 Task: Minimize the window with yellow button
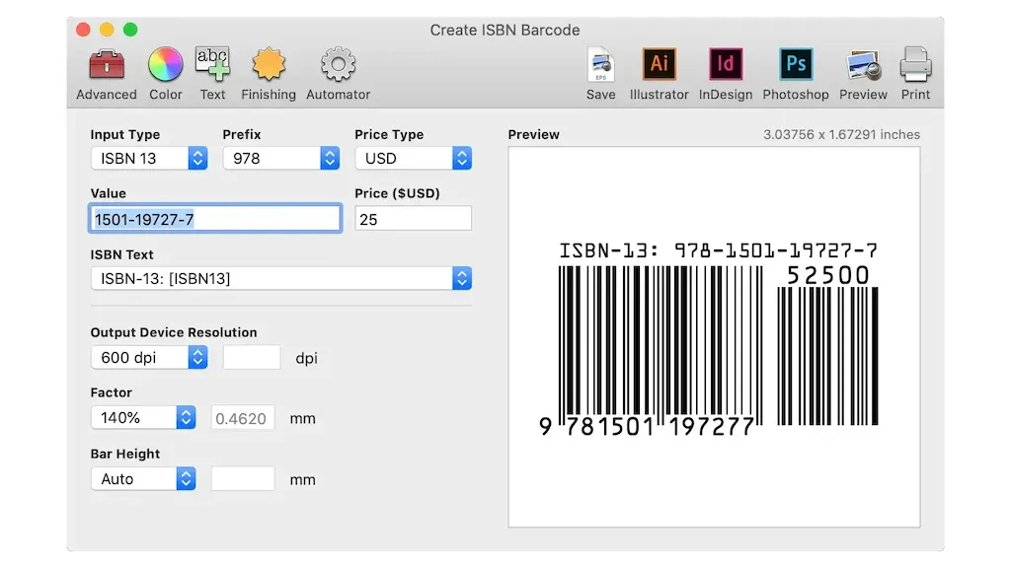(107, 30)
